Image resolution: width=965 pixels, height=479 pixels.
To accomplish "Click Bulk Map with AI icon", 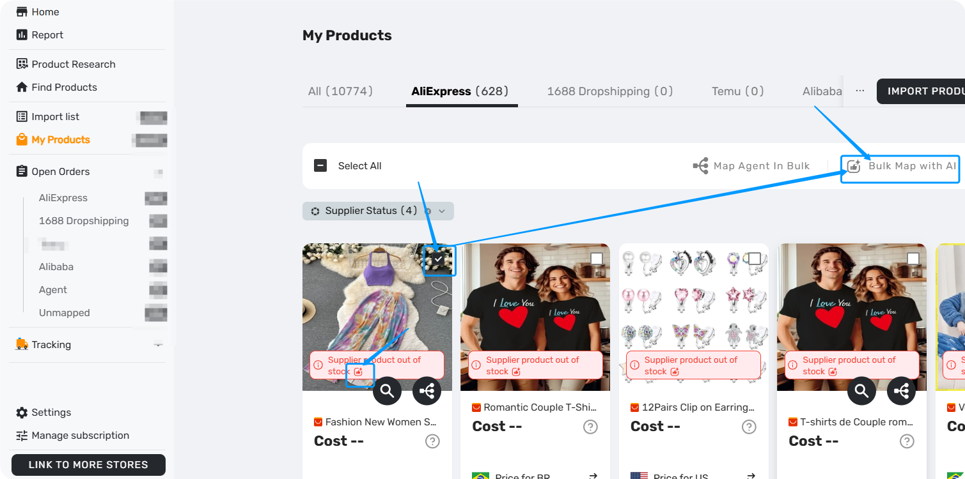I will tap(854, 166).
